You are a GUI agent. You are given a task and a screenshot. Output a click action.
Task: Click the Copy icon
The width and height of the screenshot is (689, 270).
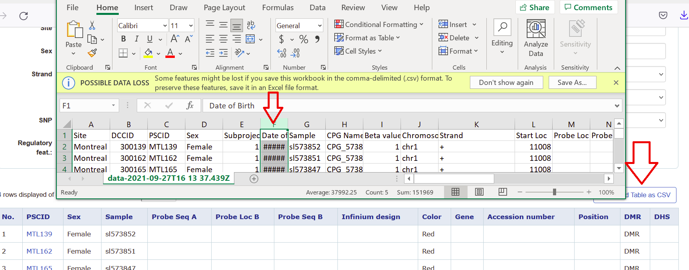(x=92, y=39)
